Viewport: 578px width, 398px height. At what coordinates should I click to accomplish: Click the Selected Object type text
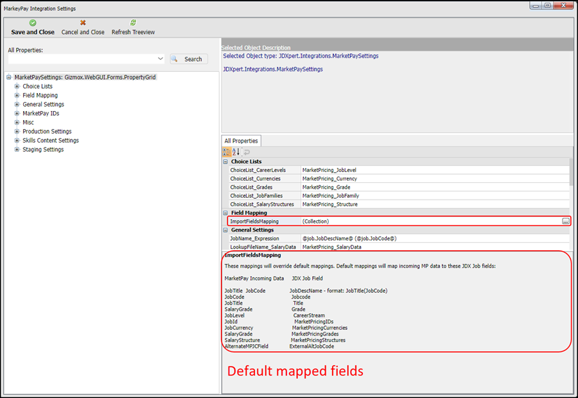(301, 56)
